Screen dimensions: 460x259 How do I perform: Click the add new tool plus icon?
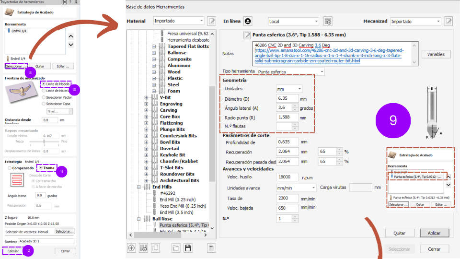tap(131, 248)
